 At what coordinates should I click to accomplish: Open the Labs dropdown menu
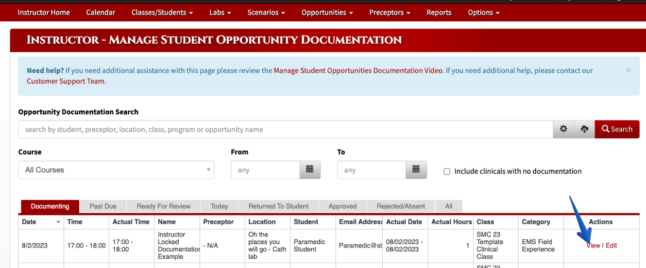point(220,13)
